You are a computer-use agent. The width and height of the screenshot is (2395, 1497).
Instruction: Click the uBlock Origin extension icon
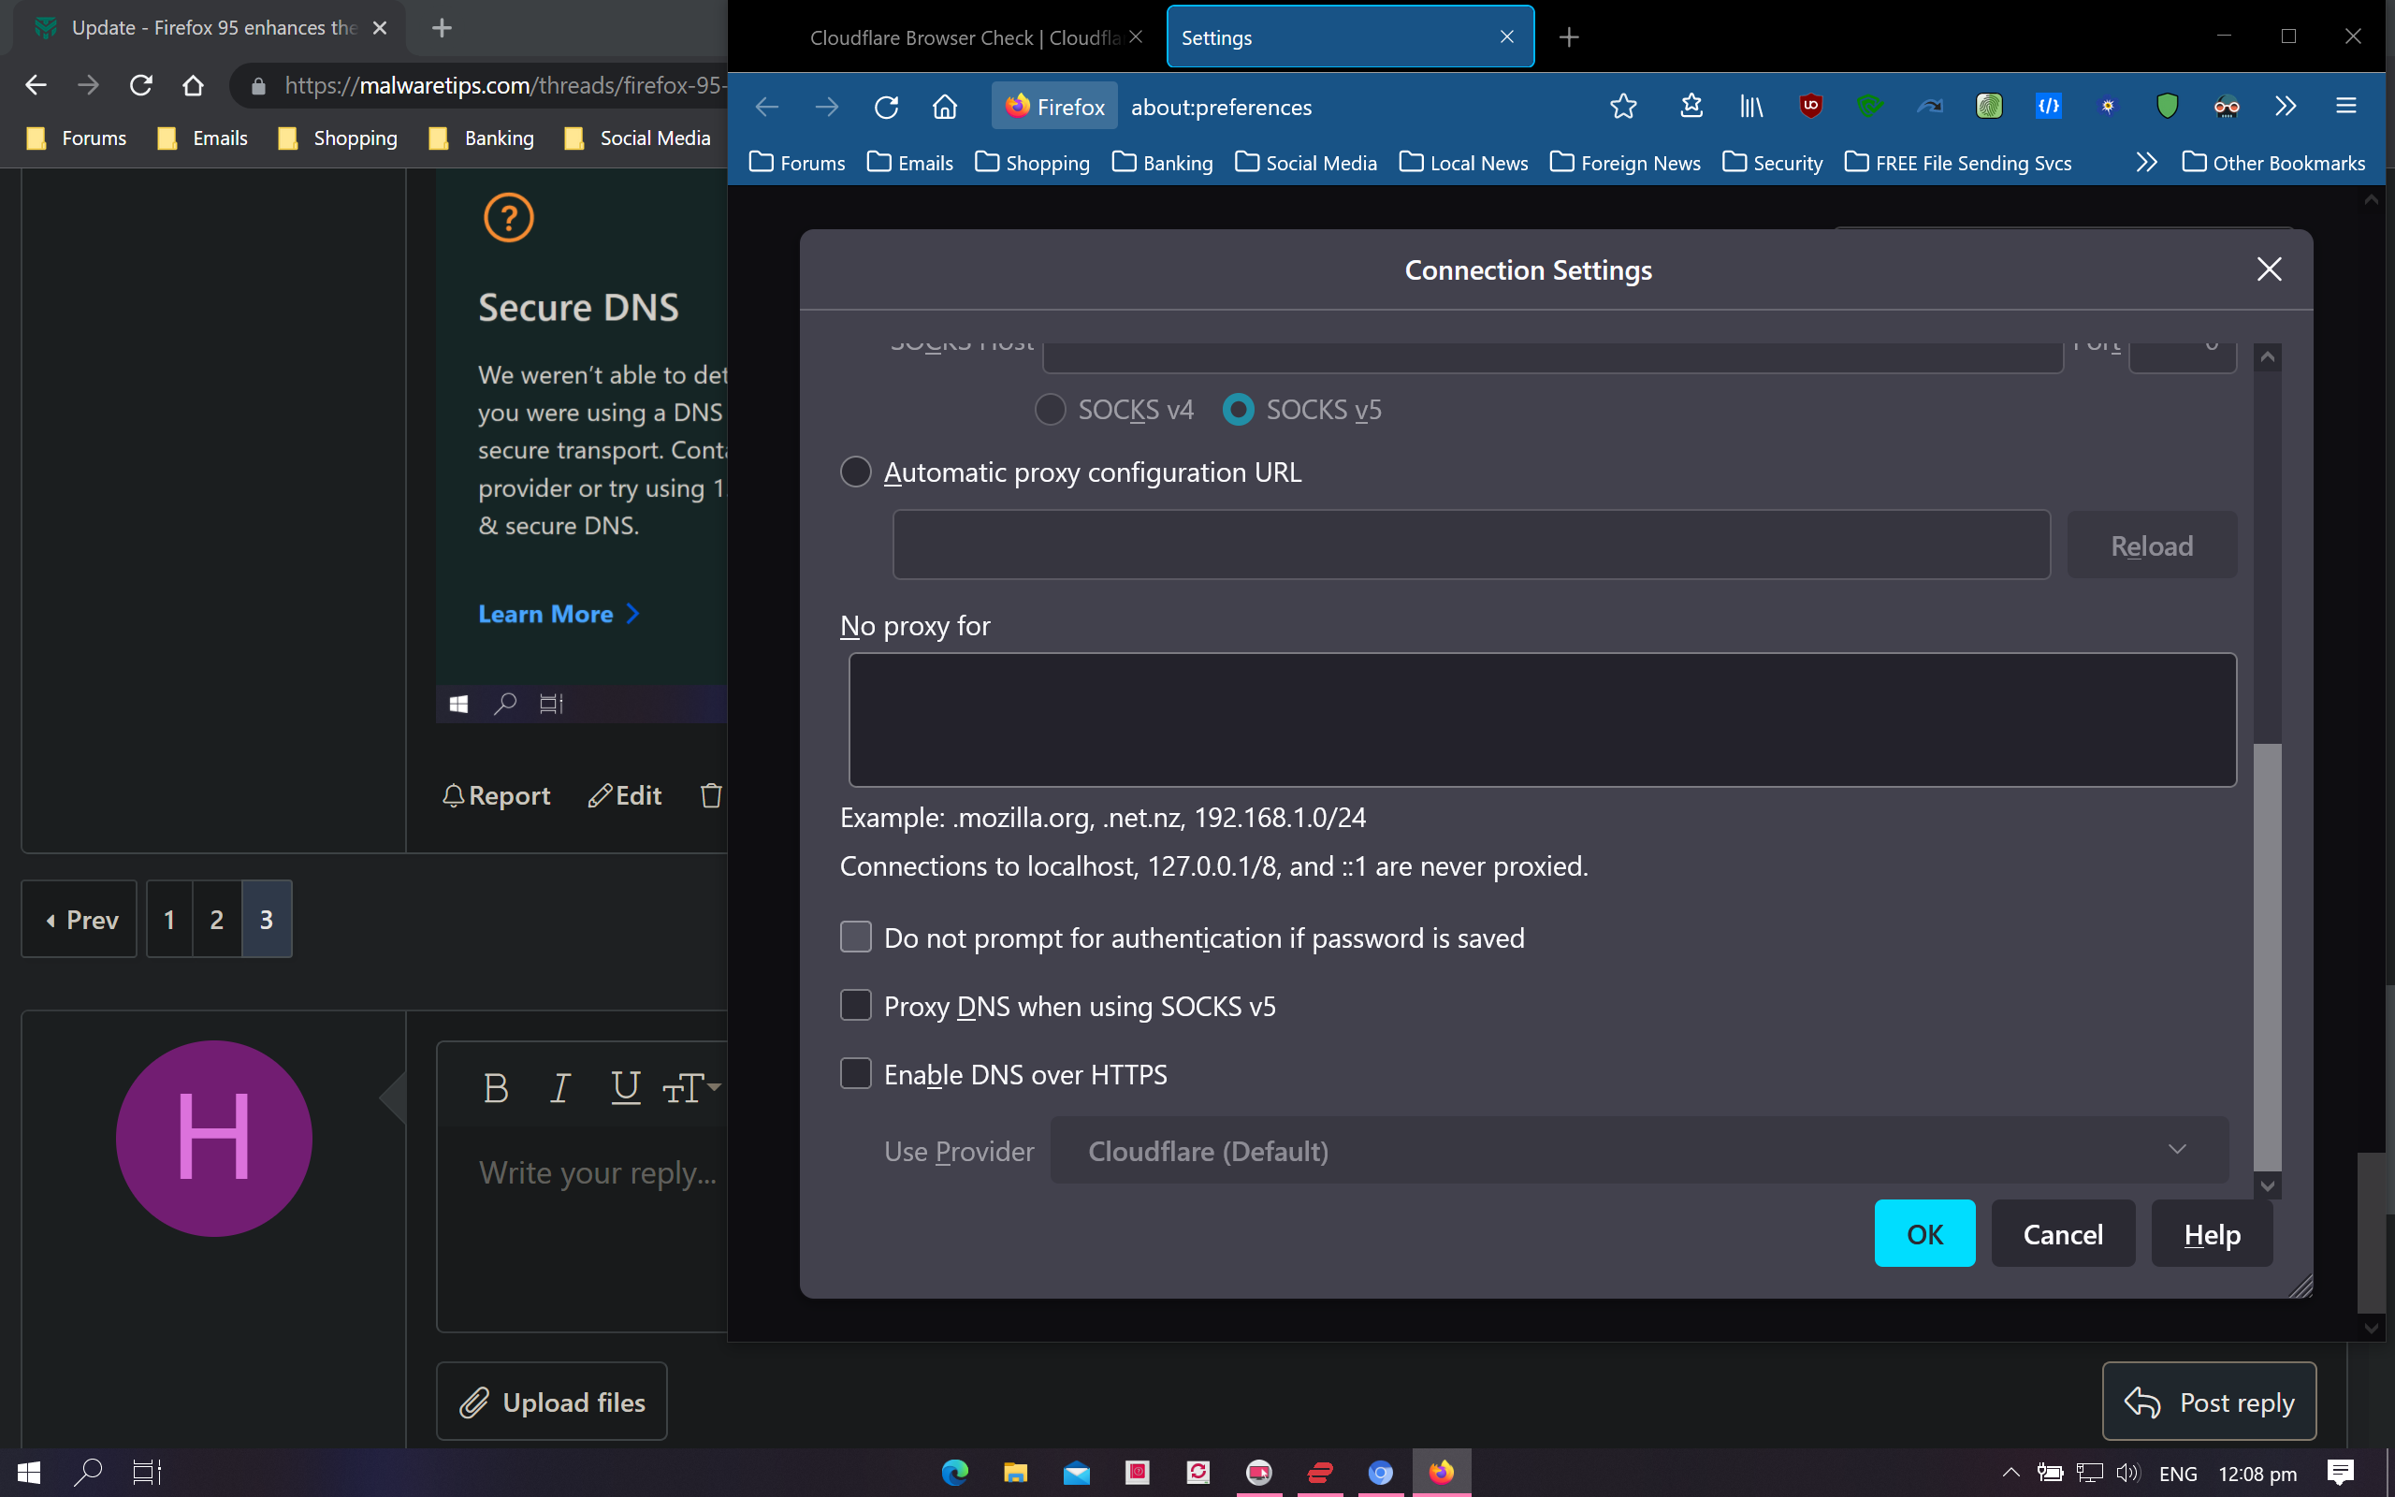[1810, 106]
